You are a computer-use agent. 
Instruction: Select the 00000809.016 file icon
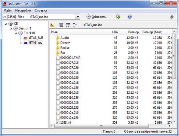[x=58, y=102]
